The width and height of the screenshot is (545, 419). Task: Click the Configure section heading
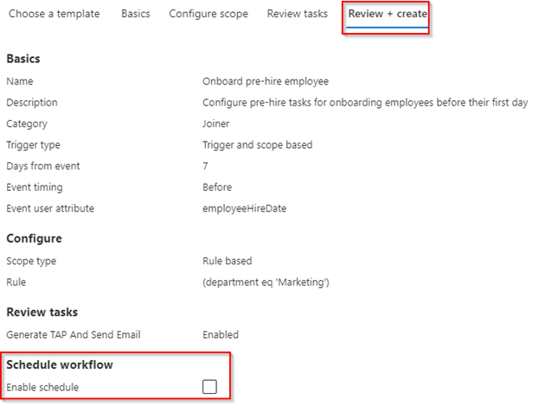[34, 238]
